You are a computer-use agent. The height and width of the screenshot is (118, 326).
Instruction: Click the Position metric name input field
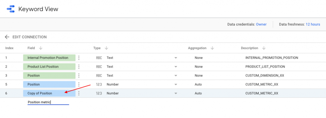[48, 102]
